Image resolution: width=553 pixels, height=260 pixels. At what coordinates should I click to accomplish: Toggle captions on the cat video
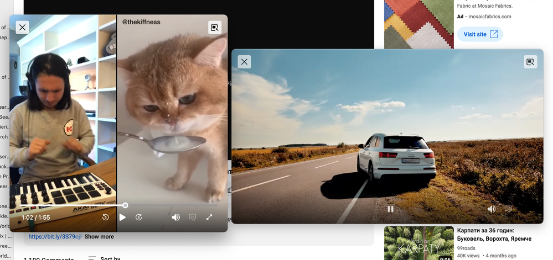pos(193,217)
